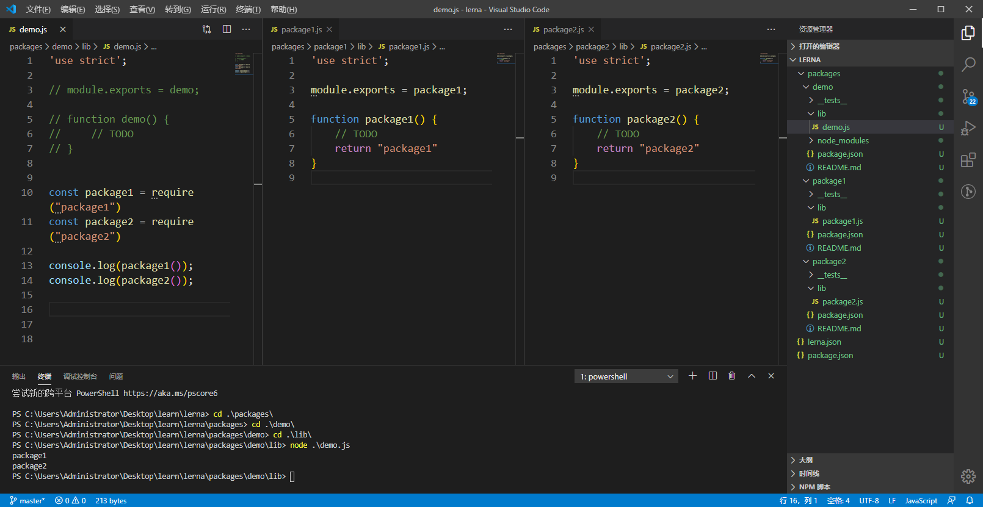Split the terminal panel
983x507 pixels.
pos(713,376)
